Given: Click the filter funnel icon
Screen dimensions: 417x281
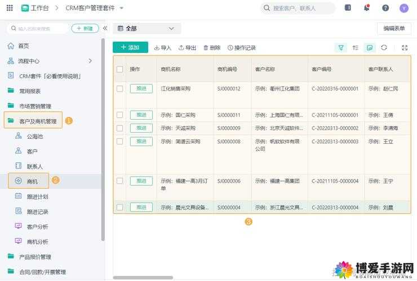Looking at the screenshot, I should coord(341,48).
